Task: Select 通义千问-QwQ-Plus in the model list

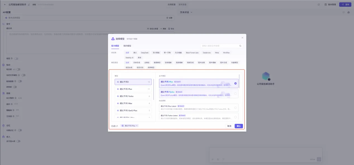Action: [133, 111]
